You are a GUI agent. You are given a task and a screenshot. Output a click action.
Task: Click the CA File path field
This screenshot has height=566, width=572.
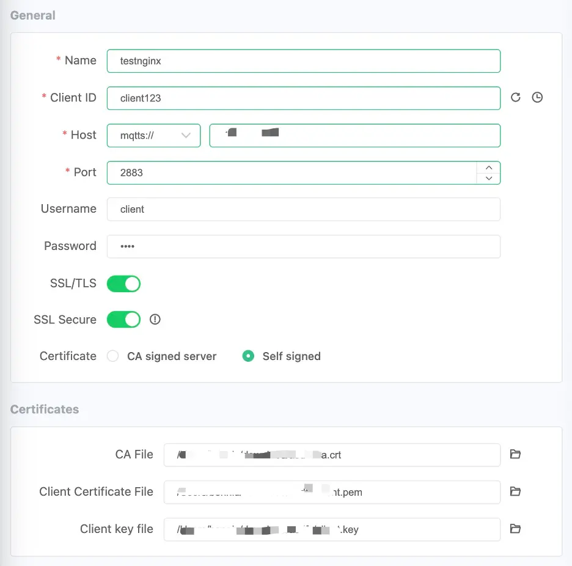(331, 455)
